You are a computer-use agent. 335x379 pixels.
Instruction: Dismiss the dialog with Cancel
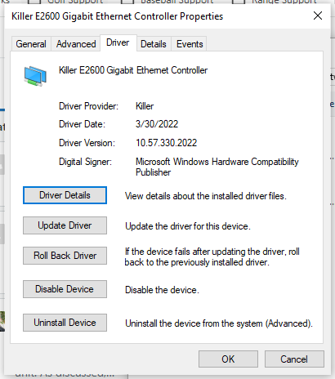coord(294,359)
